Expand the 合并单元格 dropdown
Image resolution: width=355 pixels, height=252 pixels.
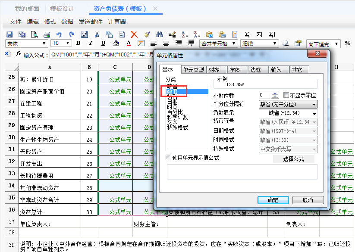tap(219, 44)
